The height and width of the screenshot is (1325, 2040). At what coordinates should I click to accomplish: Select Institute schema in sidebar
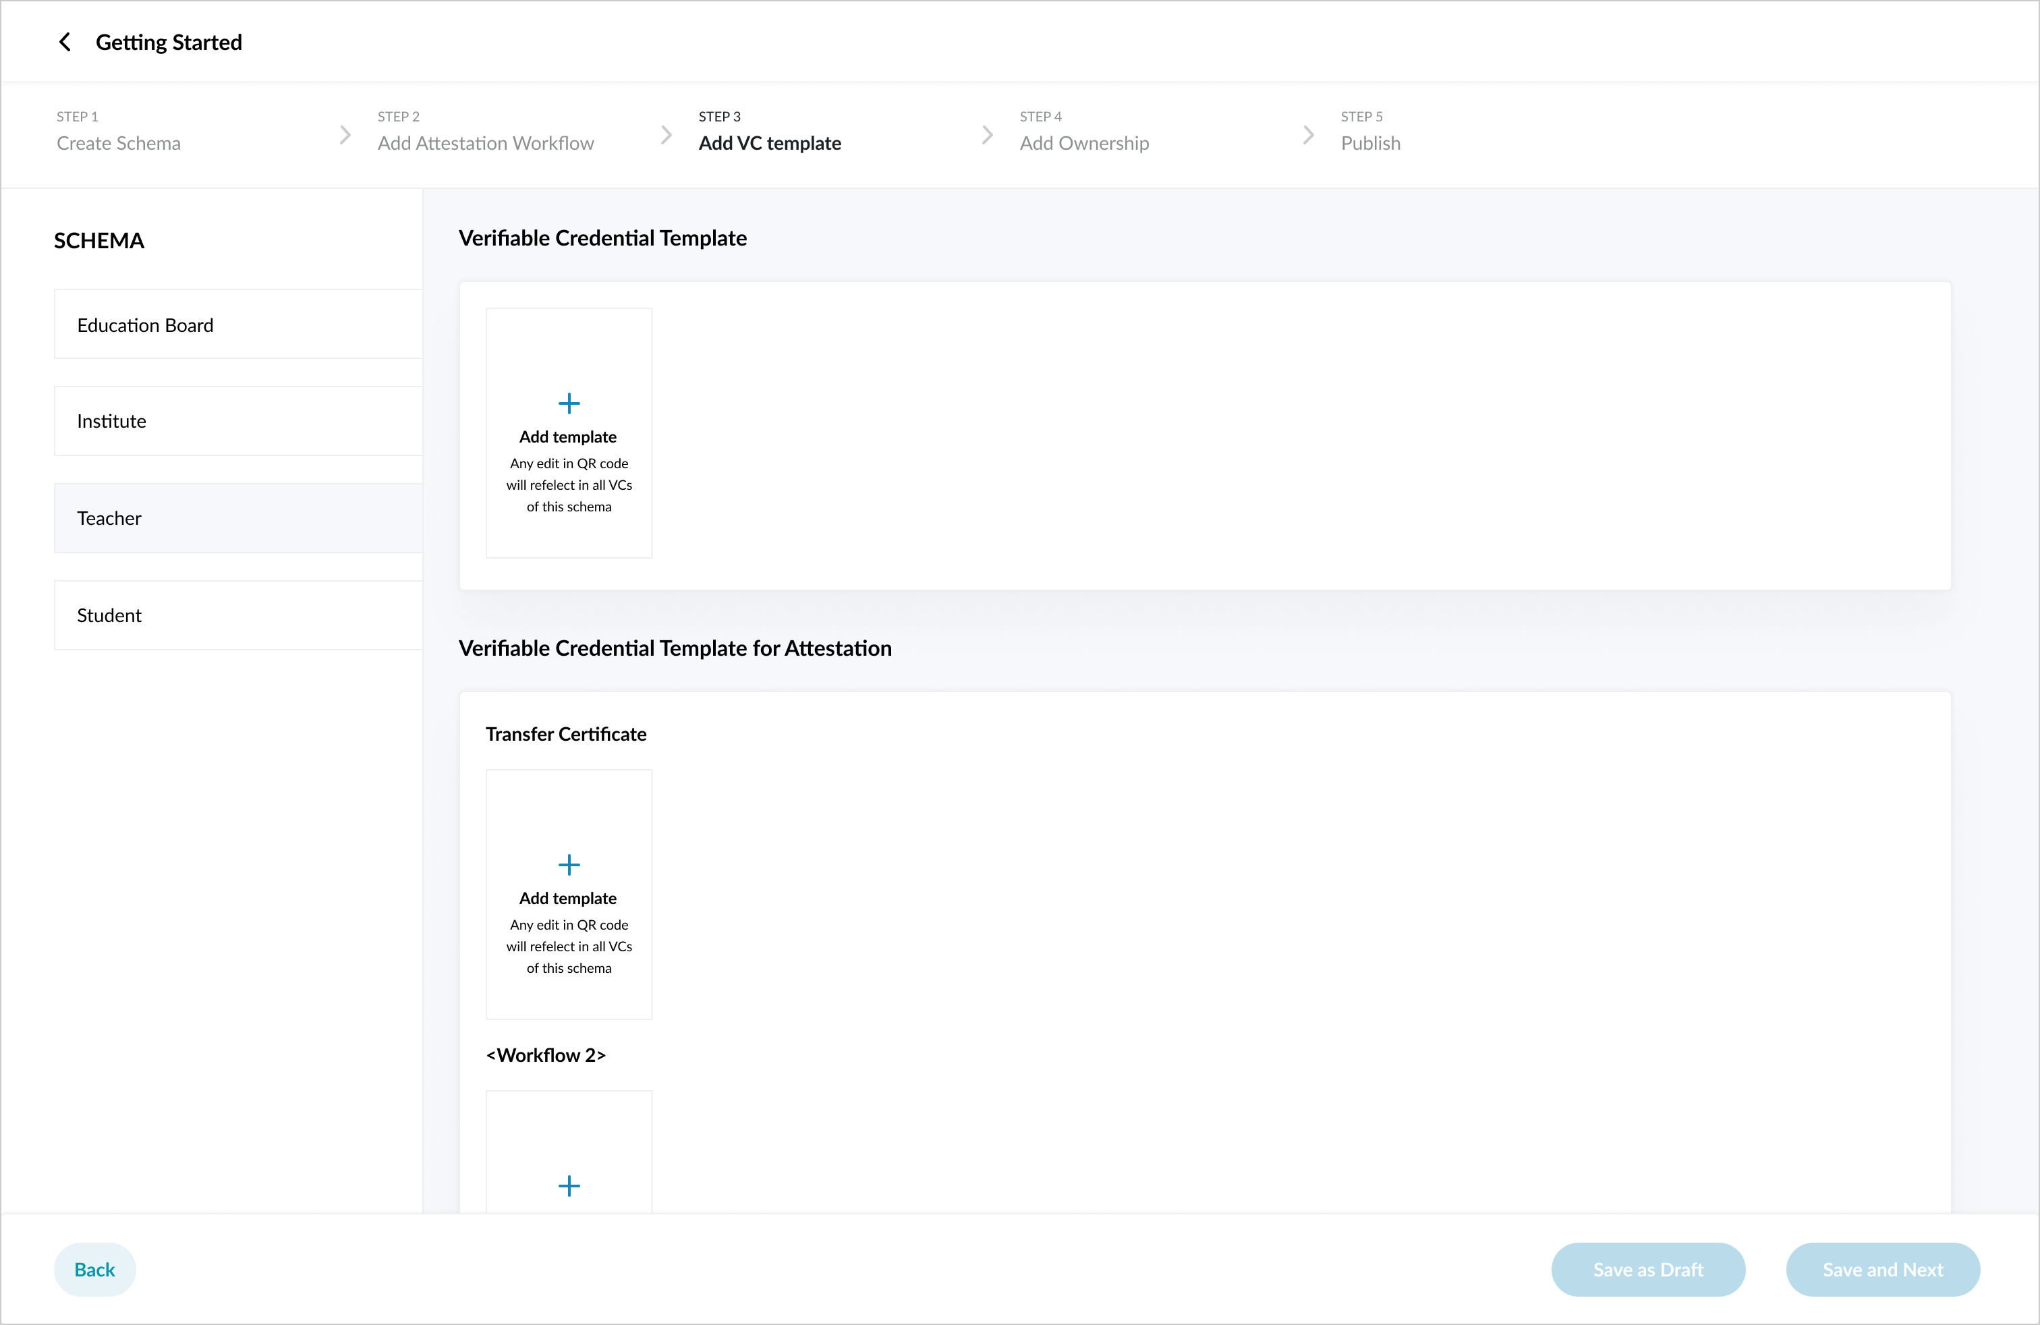pyautogui.click(x=237, y=421)
